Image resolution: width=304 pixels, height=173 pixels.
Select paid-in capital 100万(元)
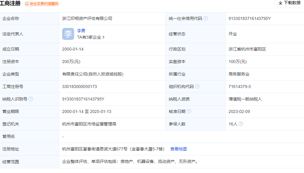pyautogui.click(x=237, y=62)
